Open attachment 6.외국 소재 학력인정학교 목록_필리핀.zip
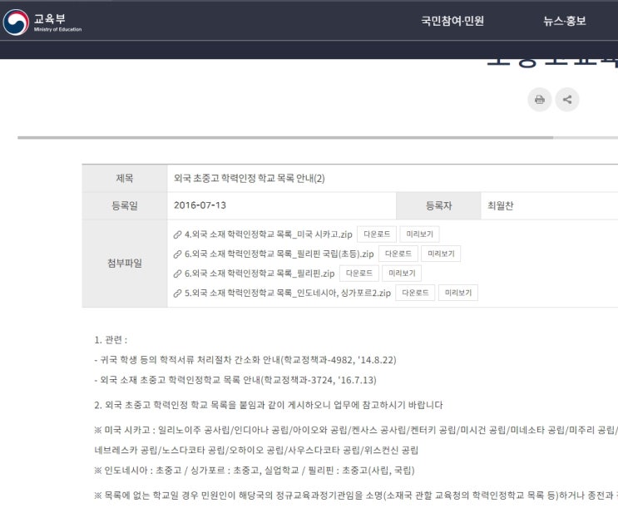The width and height of the screenshot is (618, 508). click(260, 274)
